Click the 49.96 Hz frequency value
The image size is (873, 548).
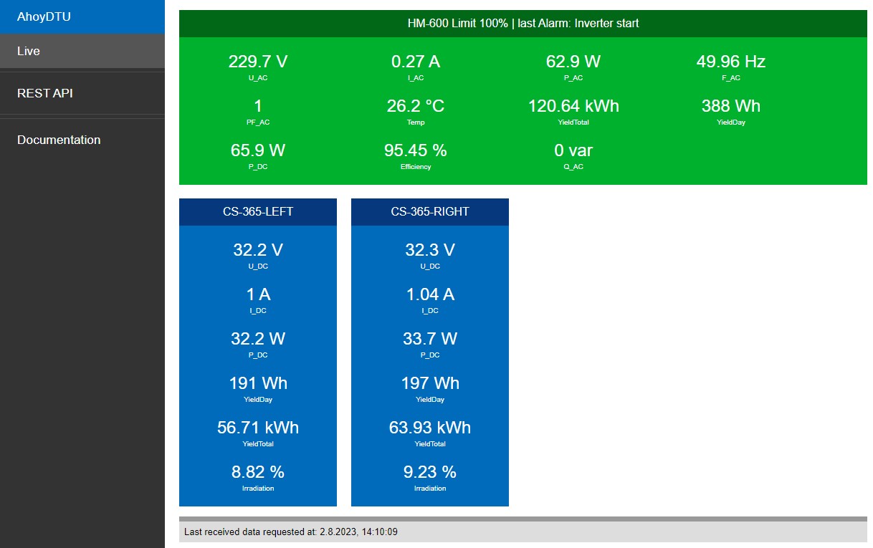point(730,62)
